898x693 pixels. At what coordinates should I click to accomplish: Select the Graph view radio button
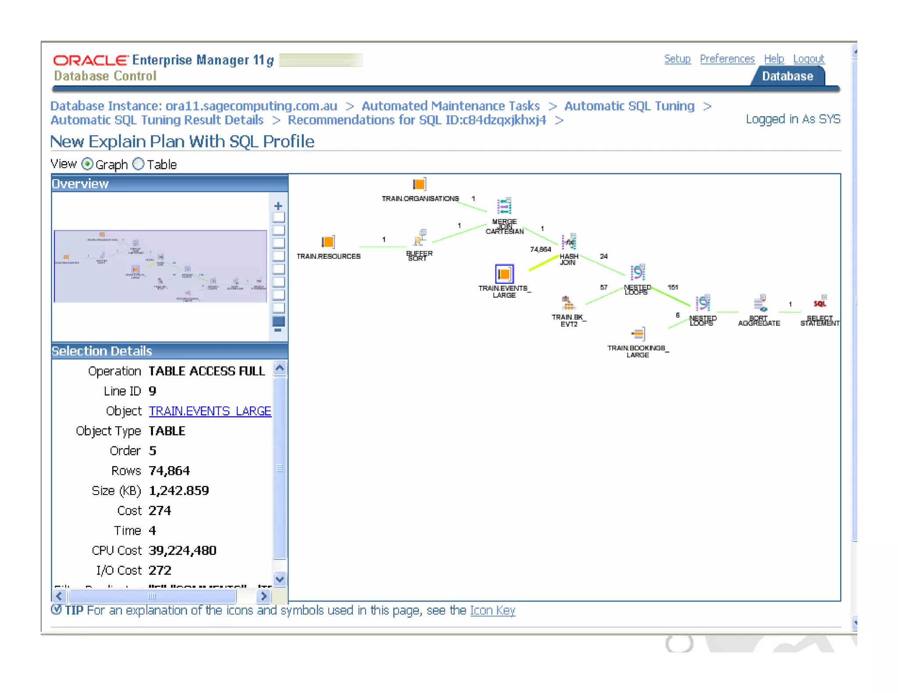(x=87, y=164)
